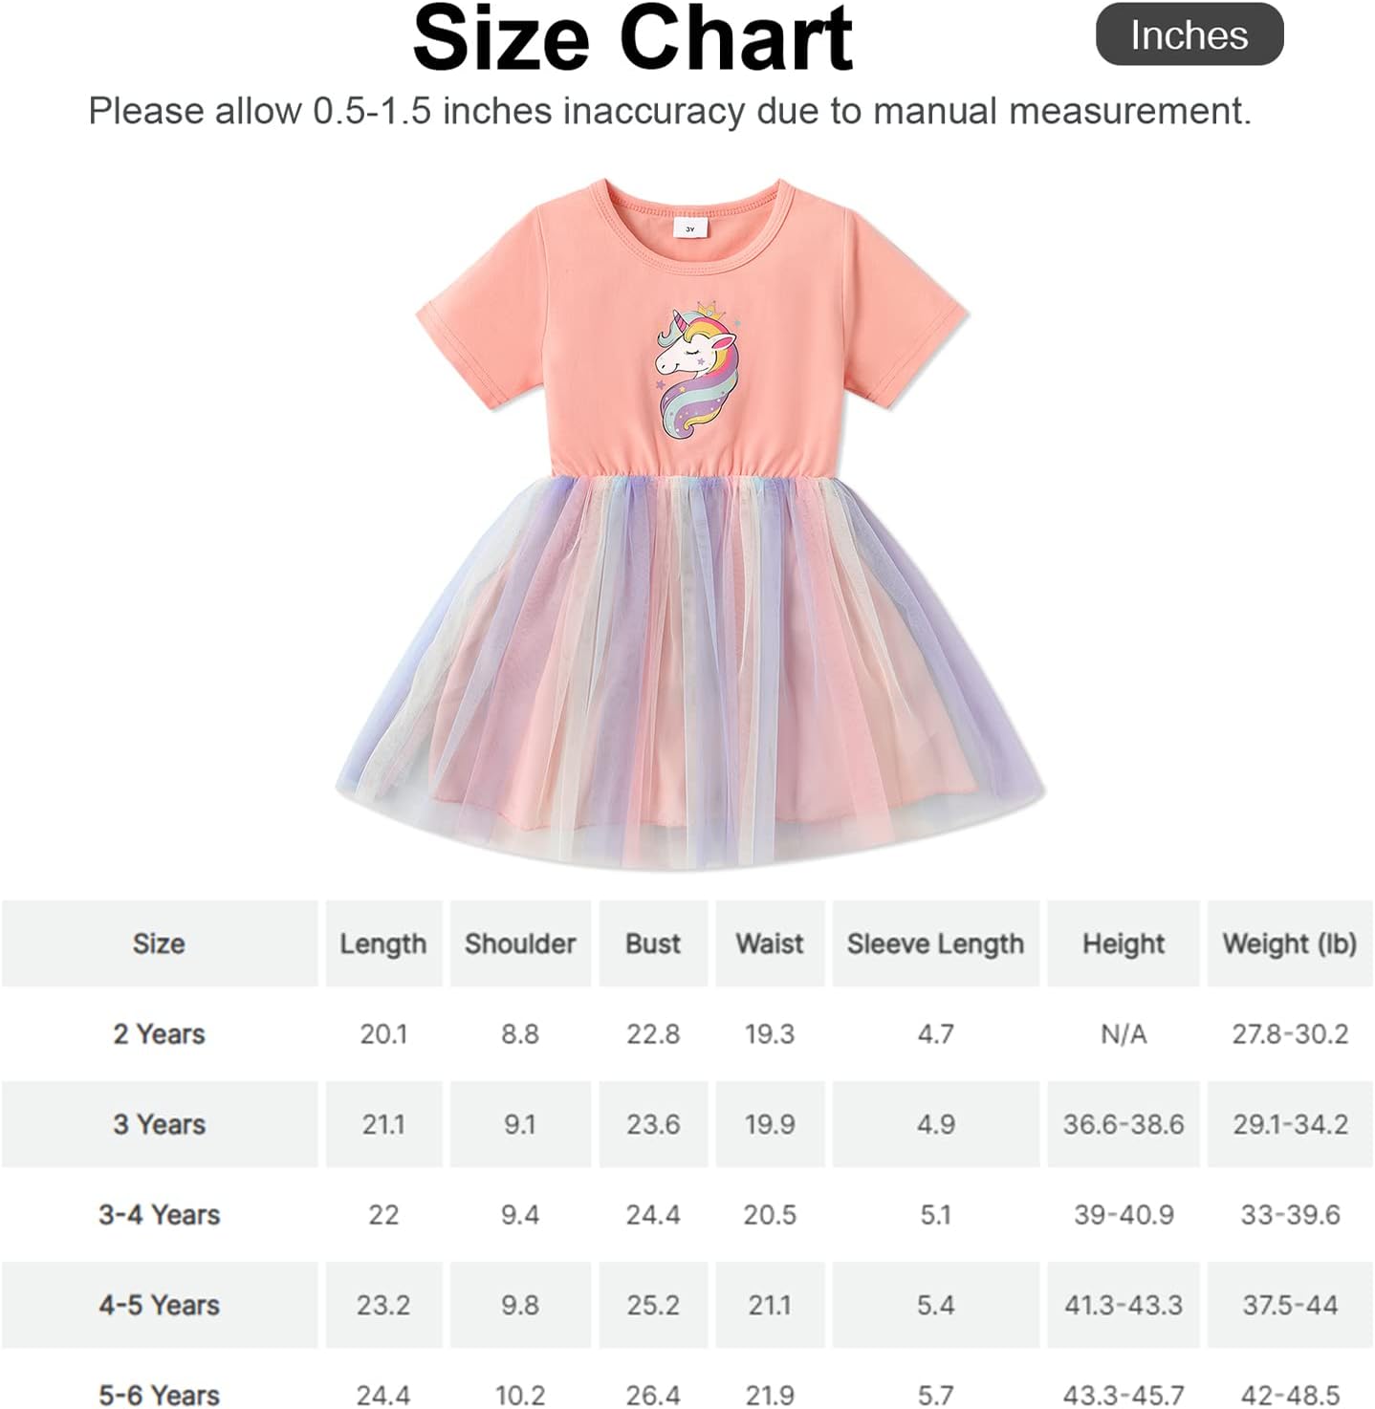The image size is (1375, 1409).
Task: Select the Length column header
Action: point(382,943)
